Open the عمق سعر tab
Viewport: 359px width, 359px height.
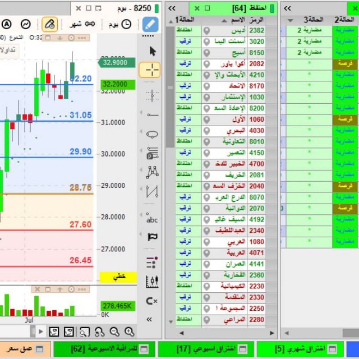pyautogui.click(x=25, y=349)
